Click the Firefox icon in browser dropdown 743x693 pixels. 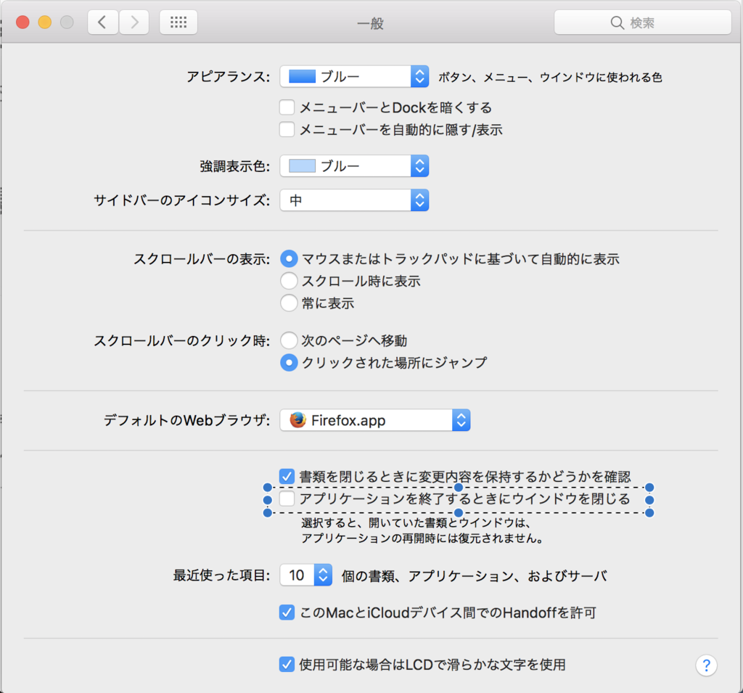[297, 420]
